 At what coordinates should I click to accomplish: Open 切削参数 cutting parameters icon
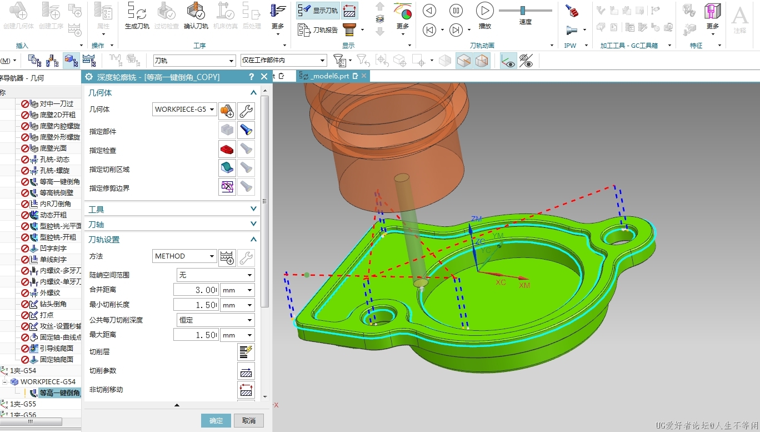[246, 371]
